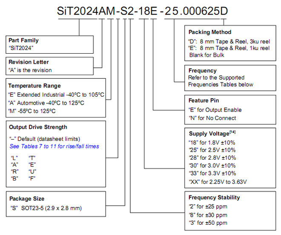
Task: Select the 'Output Drive Strength' heading
Action: tap(38, 127)
